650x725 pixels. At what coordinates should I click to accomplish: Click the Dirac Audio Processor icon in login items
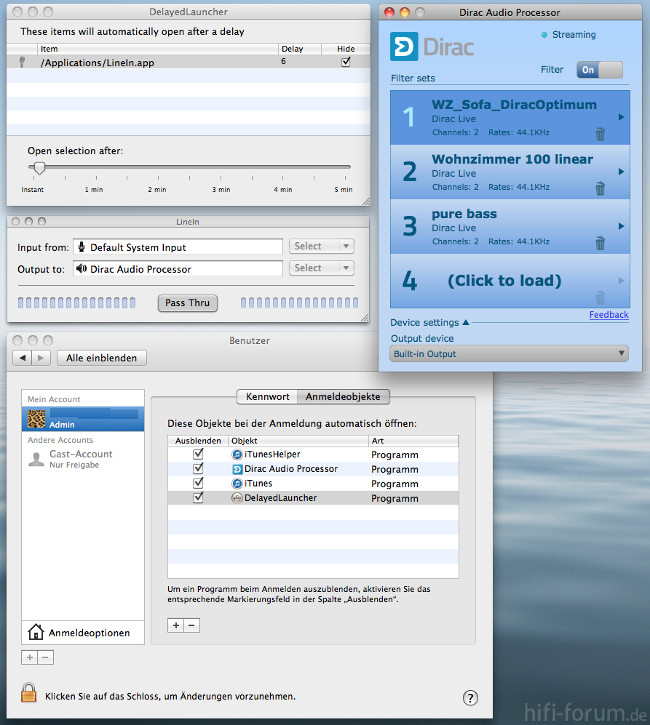[x=237, y=469]
